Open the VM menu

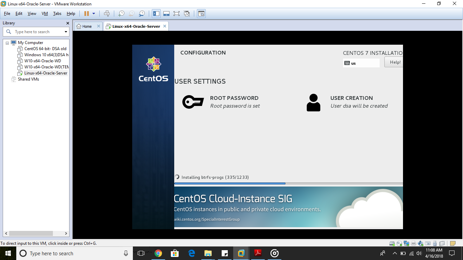(x=45, y=14)
